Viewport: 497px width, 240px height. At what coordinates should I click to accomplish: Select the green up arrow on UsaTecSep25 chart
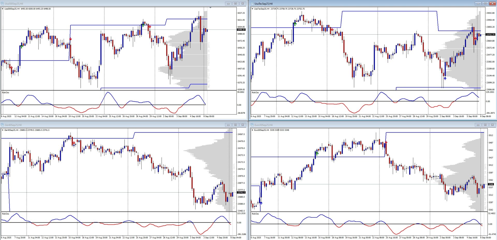[295, 24]
